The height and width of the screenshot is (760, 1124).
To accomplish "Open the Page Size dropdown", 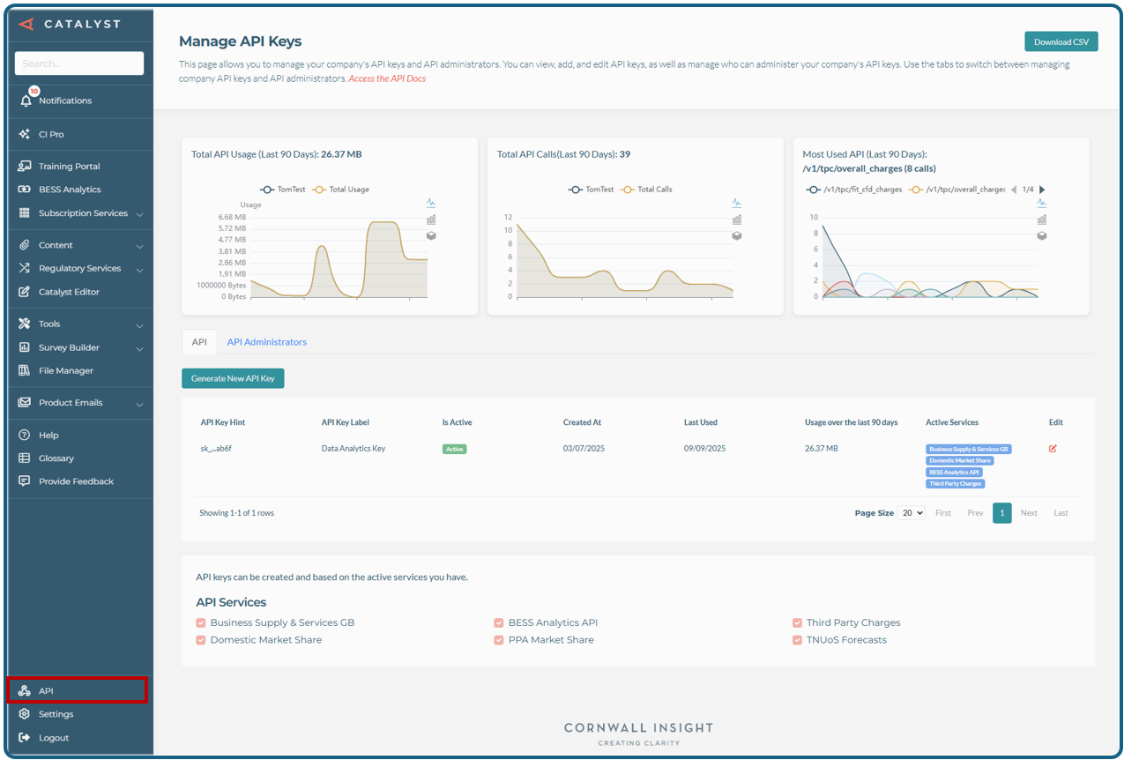I will 912,512.
